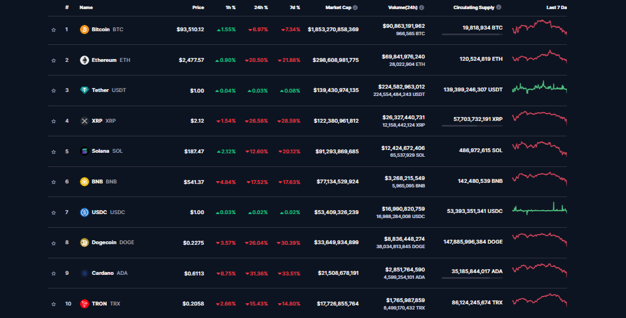Open Tether's last 7 days sparkline chart
Screen dimensions: 626x318
(x=539, y=87)
